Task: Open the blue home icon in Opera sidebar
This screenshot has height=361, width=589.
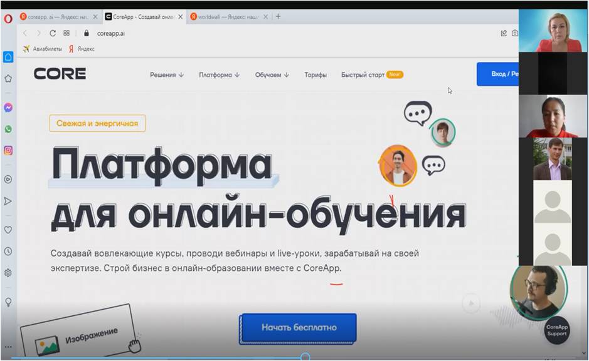Action: pyautogui.click(x=8, y=57)
